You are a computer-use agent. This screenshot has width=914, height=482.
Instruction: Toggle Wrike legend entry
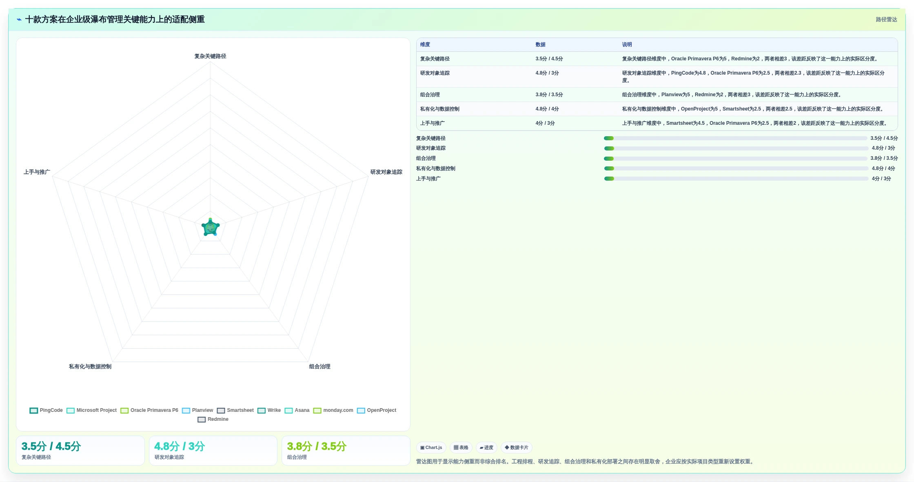pos(269,410)
